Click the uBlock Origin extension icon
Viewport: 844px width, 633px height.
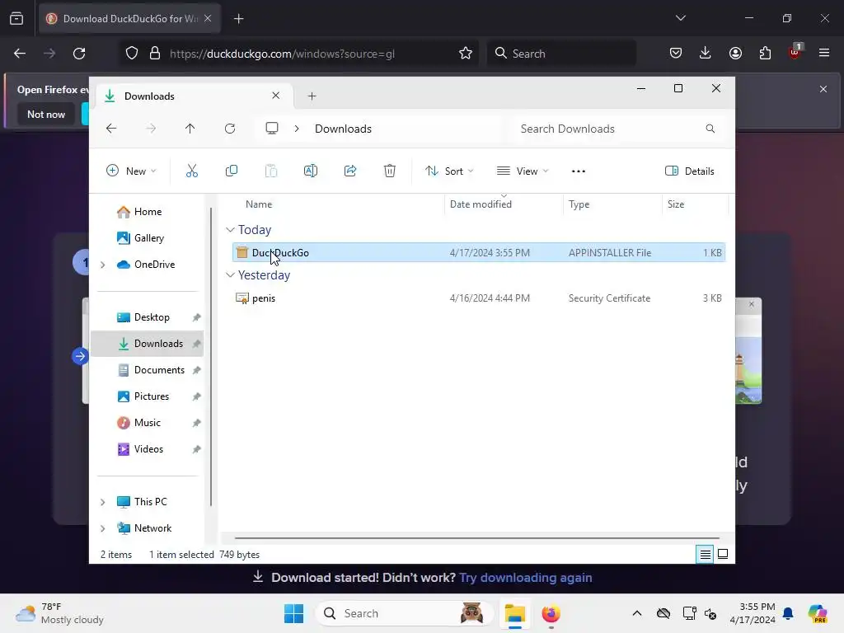pyautogui.click(x=795, y=52)
